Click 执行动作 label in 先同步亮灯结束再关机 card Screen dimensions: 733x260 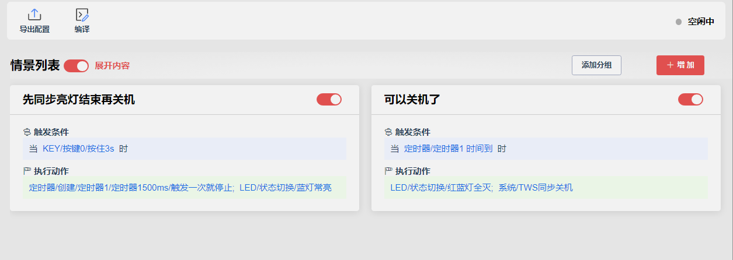click(x=51, y=171)
